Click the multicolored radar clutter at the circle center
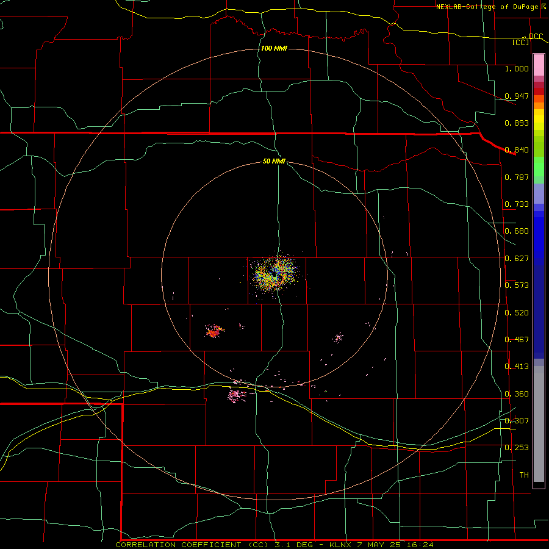This screenshot has height=549, width=549. coord(275,274)
